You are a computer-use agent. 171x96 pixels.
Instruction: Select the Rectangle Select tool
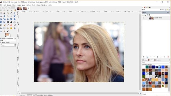1,10
